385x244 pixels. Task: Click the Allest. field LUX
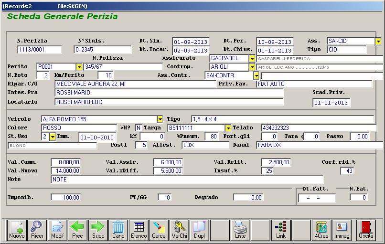(x=205, y=145)
